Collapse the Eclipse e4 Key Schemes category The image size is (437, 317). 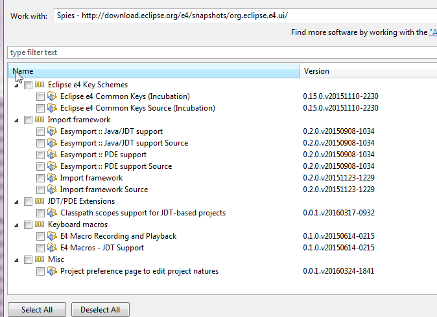(16, 85)
